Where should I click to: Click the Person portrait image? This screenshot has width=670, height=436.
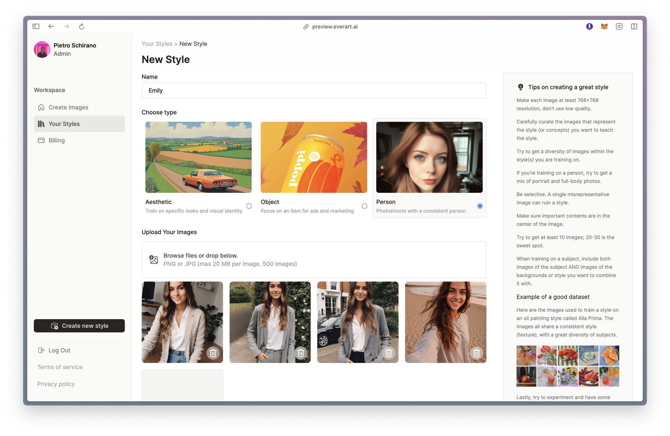tap(429, 157)
